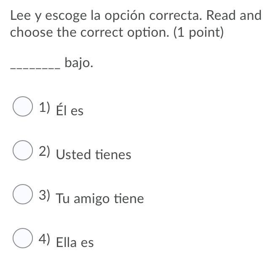
Task: Click the option number 4) label
Action: [45, 239]
